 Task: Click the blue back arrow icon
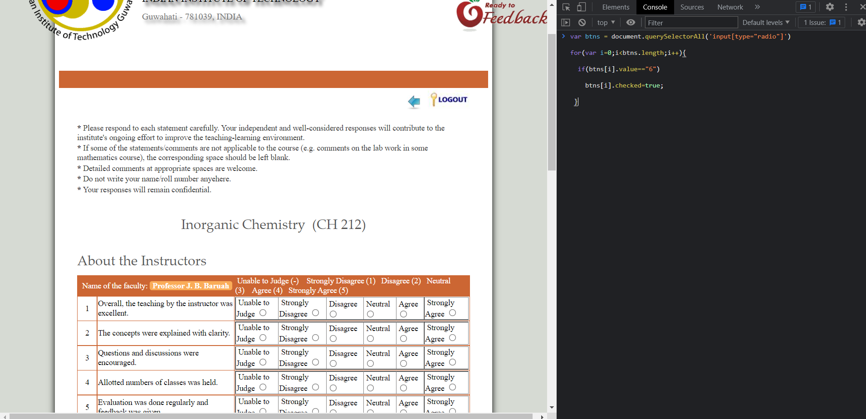pyautogui.click(x=414, y=102)
